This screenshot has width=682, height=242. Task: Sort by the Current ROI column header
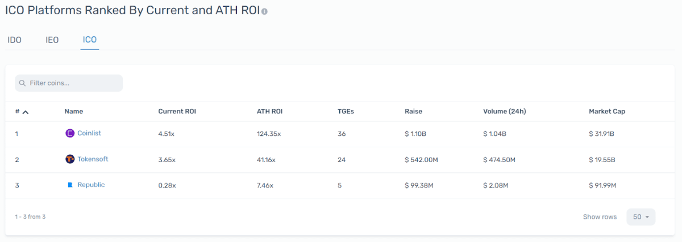177,112
